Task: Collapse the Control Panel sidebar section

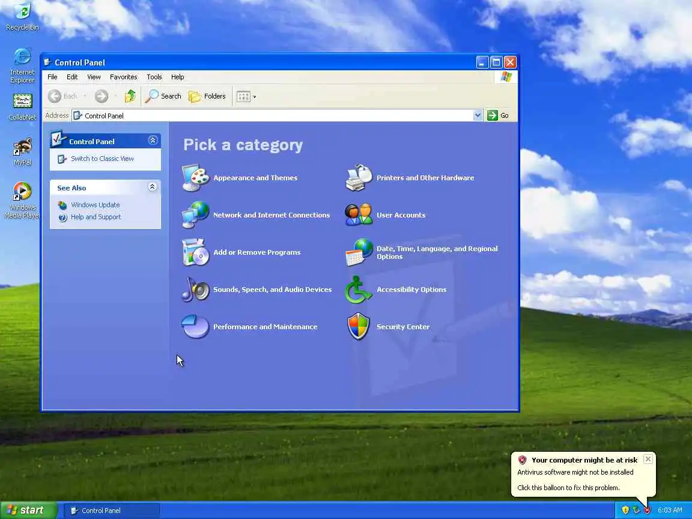Action: tap(153, 141)
